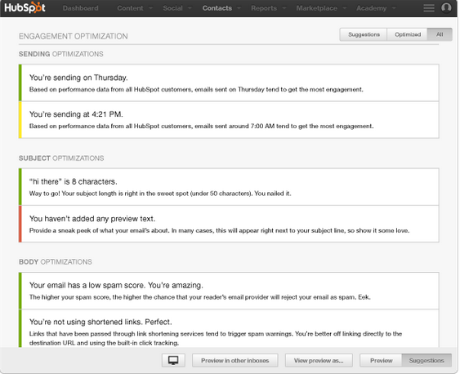Open the Contacts navigation menu
This screenshot has height=374, width=460.
coord(217,8)
